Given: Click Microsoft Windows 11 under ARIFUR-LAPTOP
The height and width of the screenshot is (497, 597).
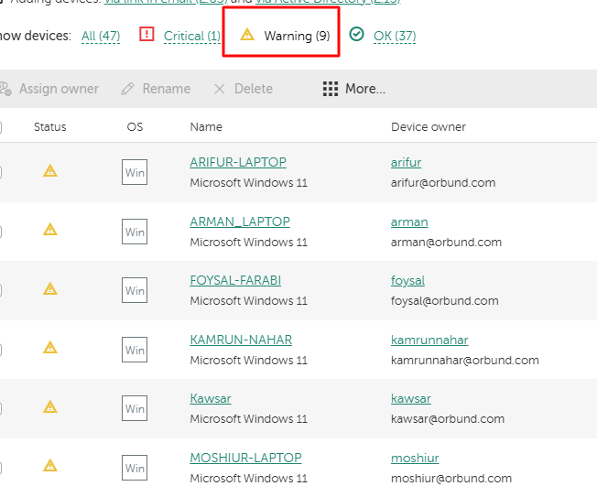Looking at the screenshot, I should pyautogui.click(x=249, y=183).
